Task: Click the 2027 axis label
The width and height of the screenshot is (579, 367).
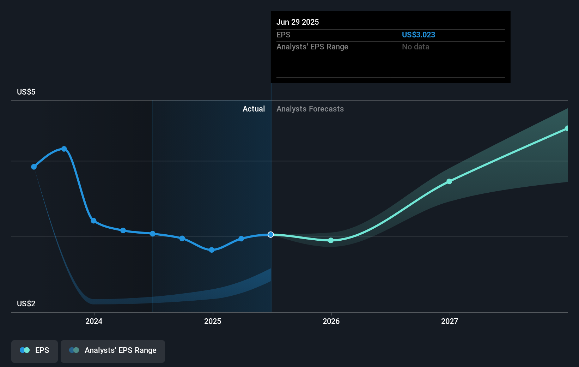Action: (x=450, y=321)
